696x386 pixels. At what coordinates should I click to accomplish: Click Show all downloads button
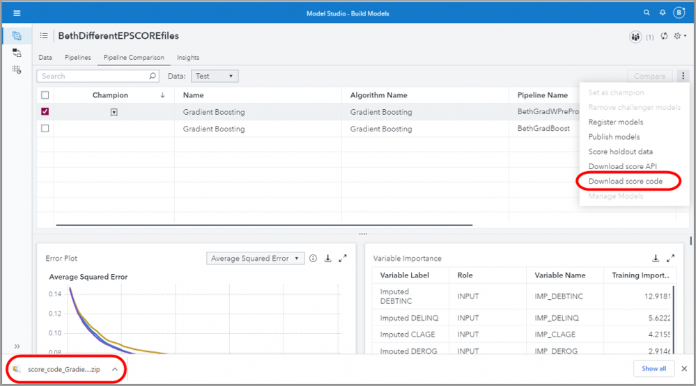tap(654, 369)
